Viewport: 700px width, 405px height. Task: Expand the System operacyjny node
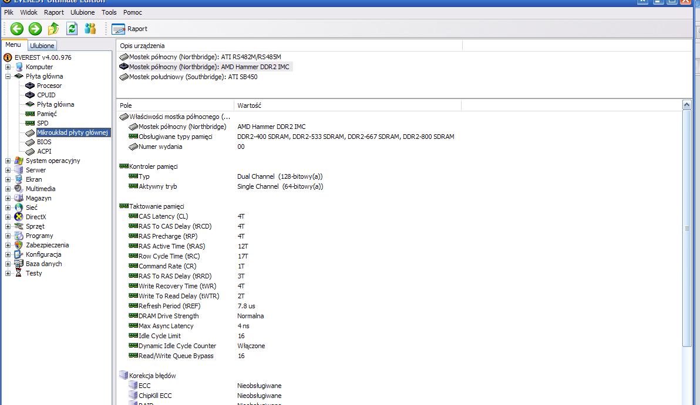coord(8,161)
